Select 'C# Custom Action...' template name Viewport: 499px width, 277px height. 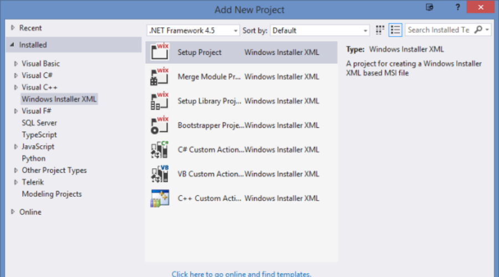tap(210, 150)
